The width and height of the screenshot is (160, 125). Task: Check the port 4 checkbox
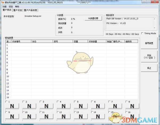point(58,101)
